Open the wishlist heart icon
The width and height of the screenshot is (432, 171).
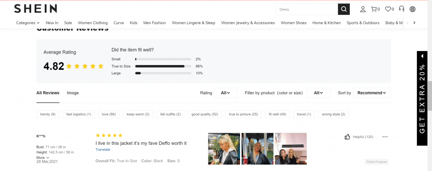coord(389,9)
